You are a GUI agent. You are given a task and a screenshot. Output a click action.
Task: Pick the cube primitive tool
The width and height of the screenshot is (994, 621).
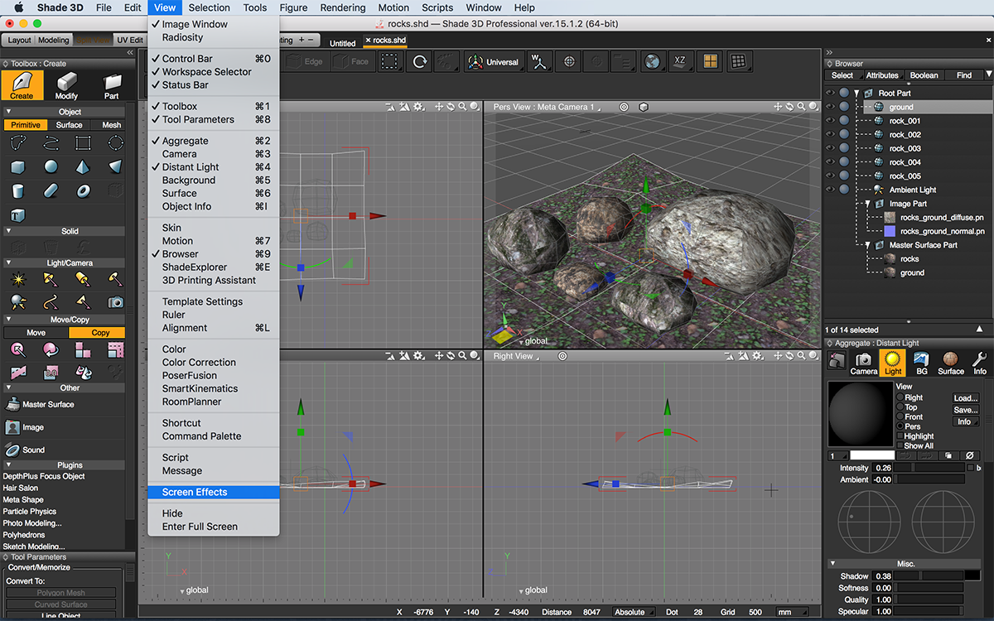point(17,167)
